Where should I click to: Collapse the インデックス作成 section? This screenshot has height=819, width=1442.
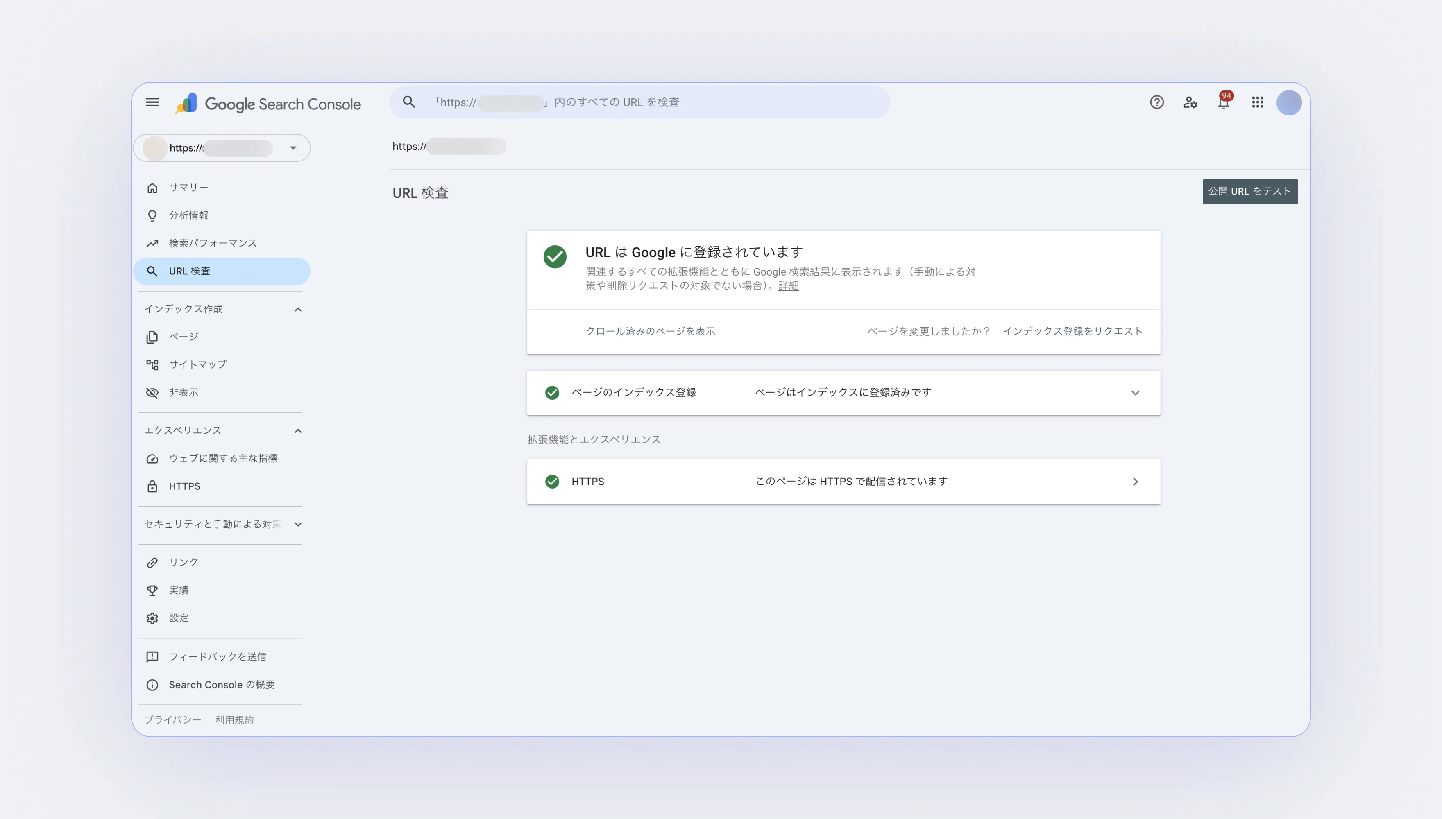click(298, 309)
